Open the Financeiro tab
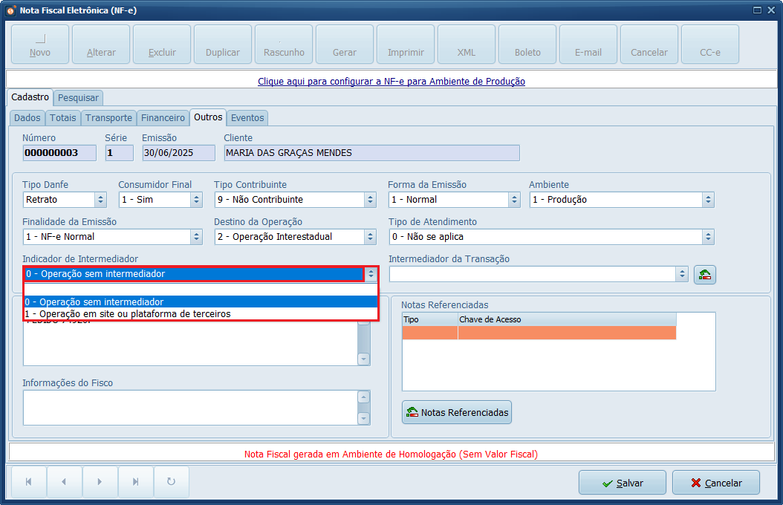Viewport: 783px width, 505px height. pyautogui.click(x=163, y=118)
